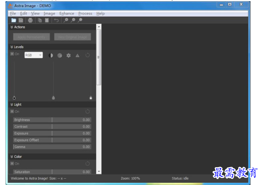Image resolution: width=261 pixels, height=185 pixels.
Task: Open the File menu
Action: 13,14
